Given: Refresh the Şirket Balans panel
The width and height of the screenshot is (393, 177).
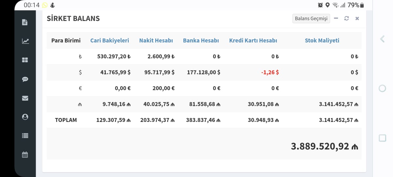Looking at the screenshot, I should pos(346,18).
